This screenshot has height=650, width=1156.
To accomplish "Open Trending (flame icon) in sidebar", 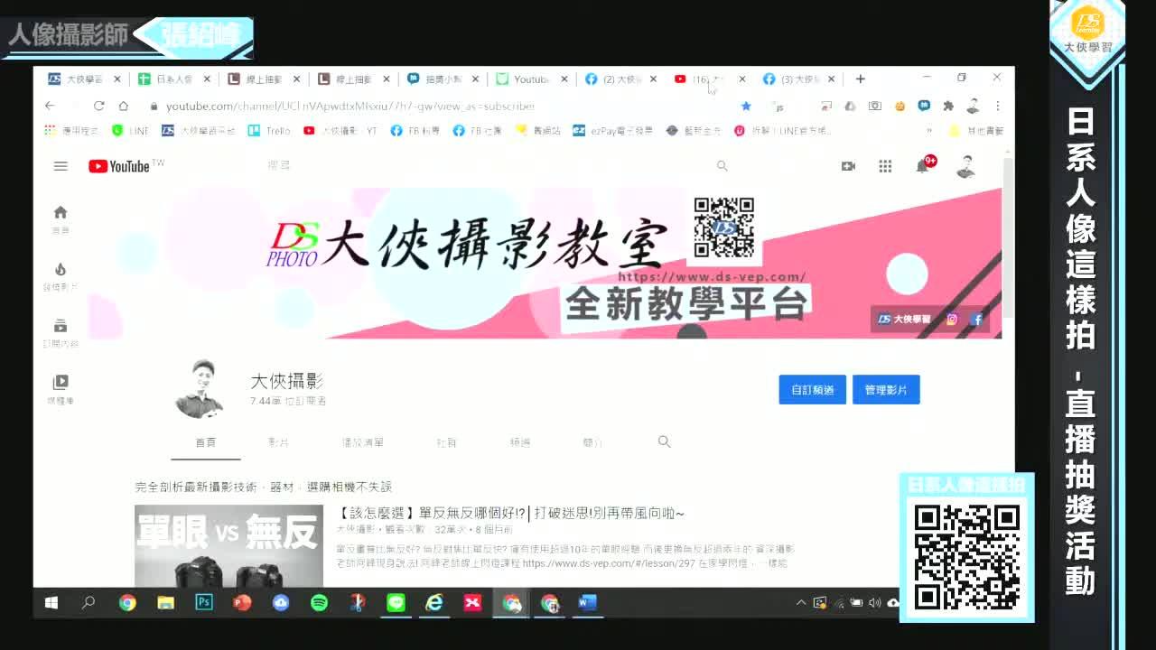I will pyautogui.click(x=61, y=276).
